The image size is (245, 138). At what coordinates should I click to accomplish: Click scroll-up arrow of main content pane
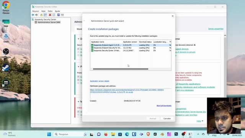[x=225, y=36]
